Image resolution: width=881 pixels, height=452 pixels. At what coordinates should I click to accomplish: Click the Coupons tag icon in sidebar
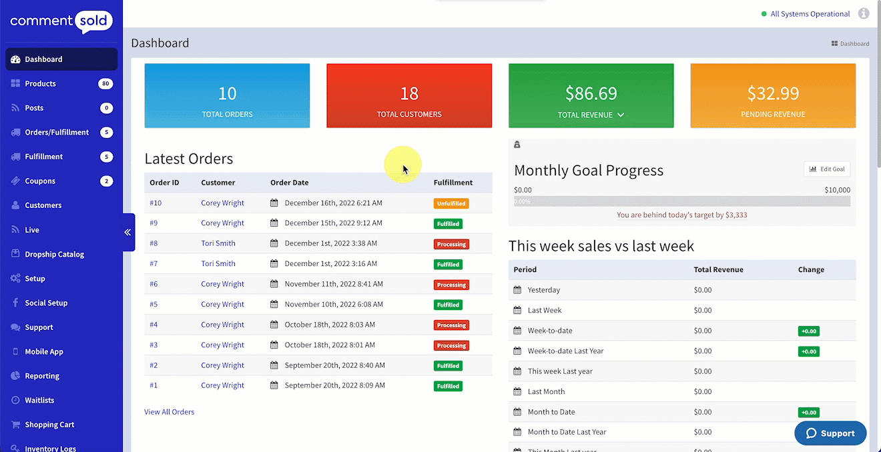tap(15, 181)
